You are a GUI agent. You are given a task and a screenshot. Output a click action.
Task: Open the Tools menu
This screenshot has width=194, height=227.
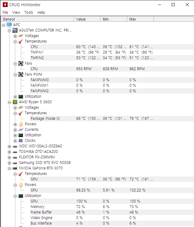(29, 13)
